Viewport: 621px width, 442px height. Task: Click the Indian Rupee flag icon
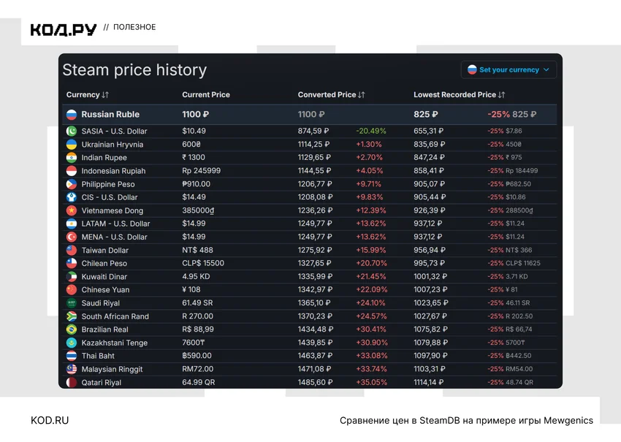72,158
